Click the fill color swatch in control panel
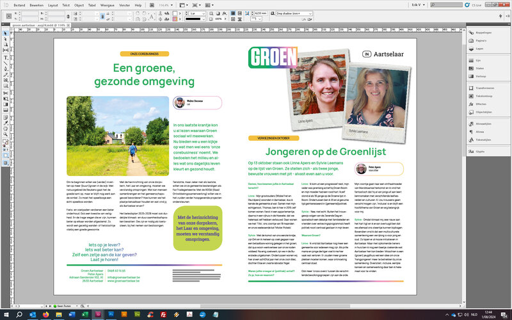The width and height of the screenshot is (512, 320). [x=175, y=13]
